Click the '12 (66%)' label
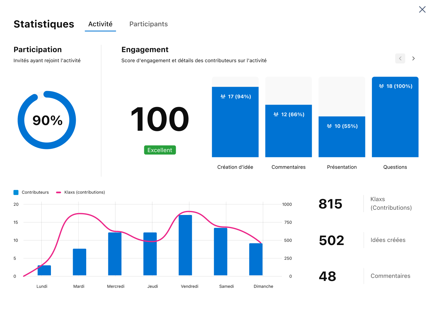Screen dimensions: 432x314 [x=293, y=114]
